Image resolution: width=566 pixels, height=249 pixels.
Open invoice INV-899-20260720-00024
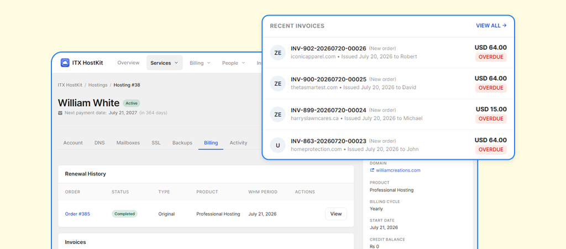pyautogui.click(x=328, y=110)
